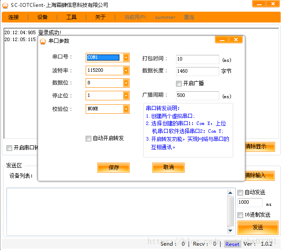Screen dimensions: 282x250
Task: Expand the 校验位 NONE dropdown
Action: pos(126,109)
